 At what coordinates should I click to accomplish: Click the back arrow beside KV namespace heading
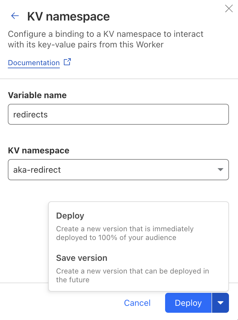click(x=15, y=16)
